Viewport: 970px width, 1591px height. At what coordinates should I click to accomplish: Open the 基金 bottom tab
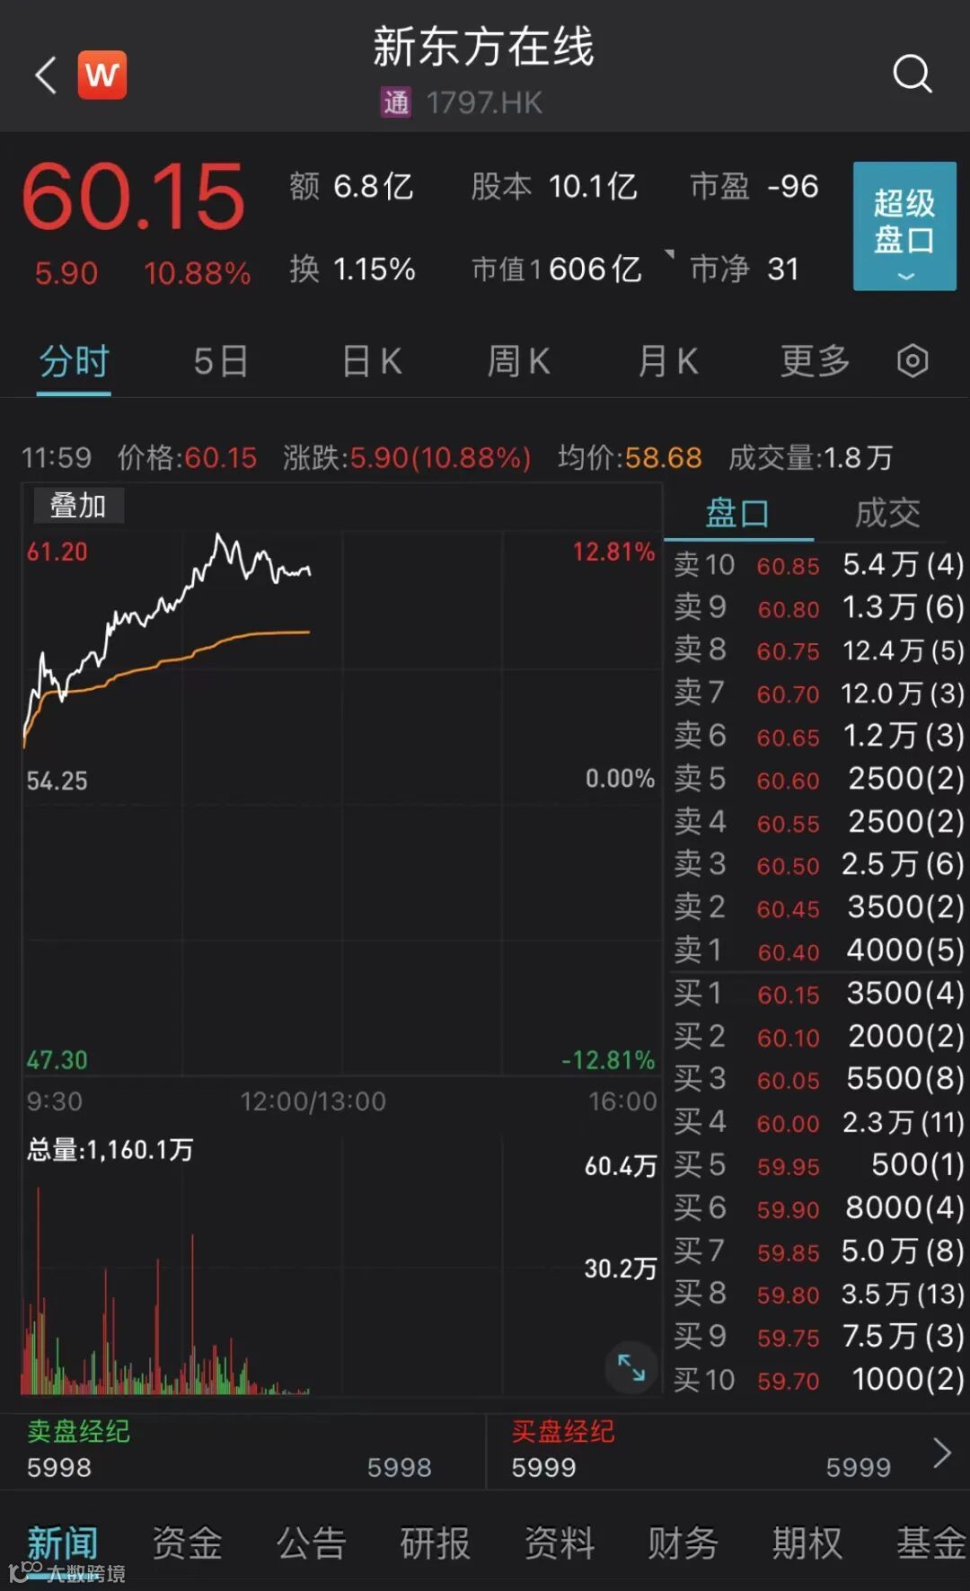click(931, 1543)
